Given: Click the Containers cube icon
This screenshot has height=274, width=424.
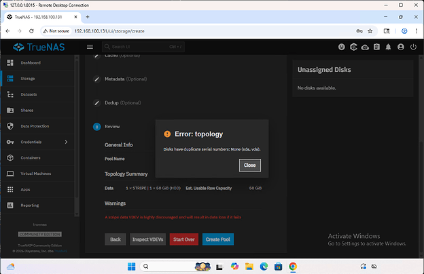Looking at the screenshot, I should 10,157.
